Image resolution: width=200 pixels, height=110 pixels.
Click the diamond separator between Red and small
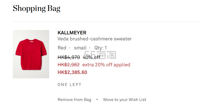pos(69,48)
